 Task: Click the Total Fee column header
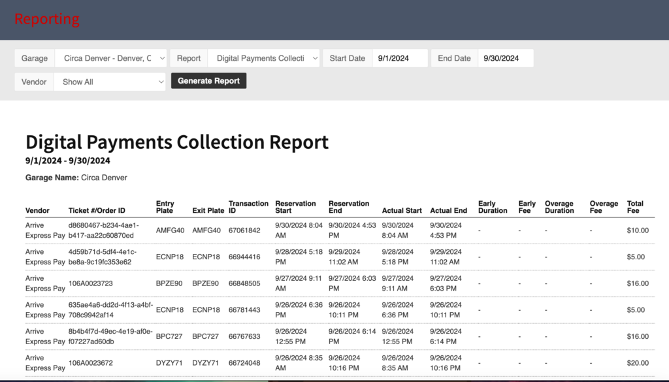point(635,207)
